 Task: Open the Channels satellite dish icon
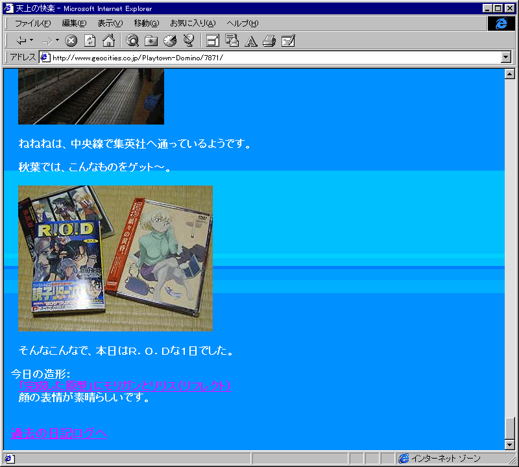point(189,41)
